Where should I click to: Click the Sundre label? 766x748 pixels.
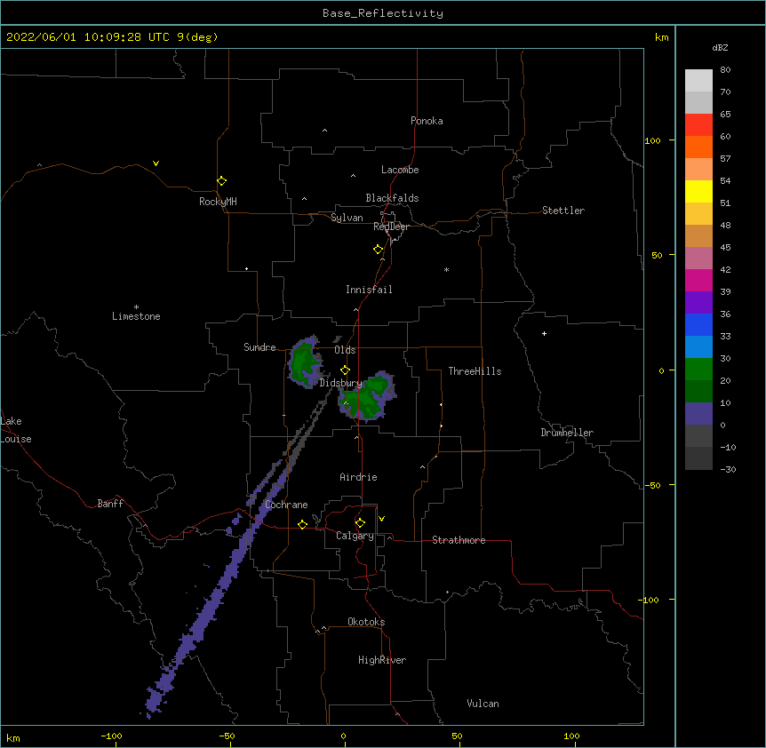point(259,347)
